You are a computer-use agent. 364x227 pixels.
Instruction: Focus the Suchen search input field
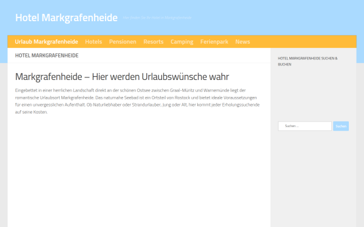305,126
